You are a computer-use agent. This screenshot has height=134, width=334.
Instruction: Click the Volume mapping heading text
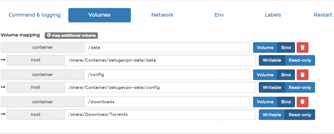pos(20,35)
